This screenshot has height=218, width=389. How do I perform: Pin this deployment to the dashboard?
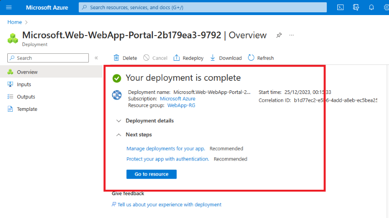(279, 35)
